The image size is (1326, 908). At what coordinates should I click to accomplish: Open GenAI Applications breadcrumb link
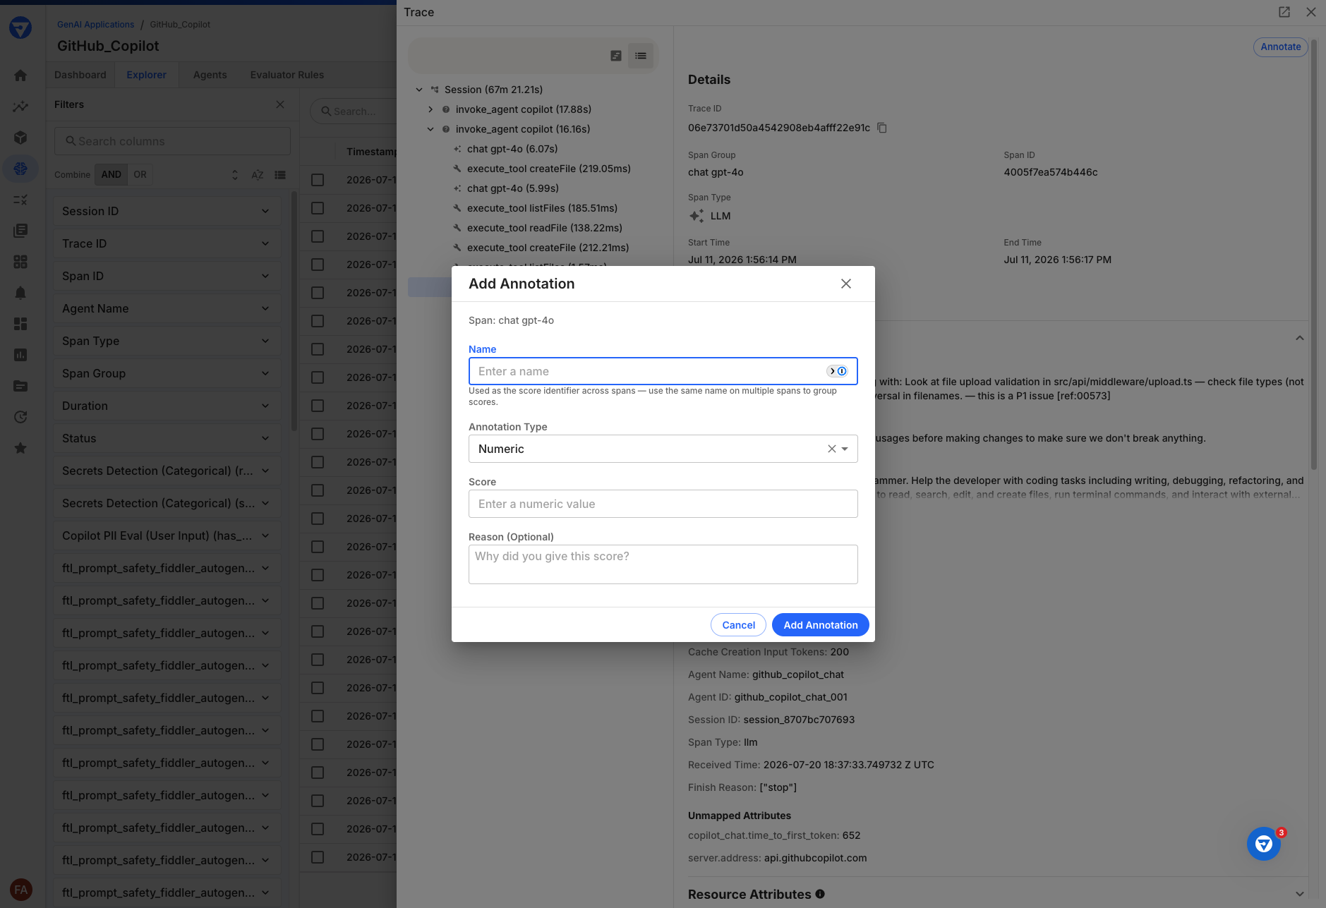coord(95,24)
